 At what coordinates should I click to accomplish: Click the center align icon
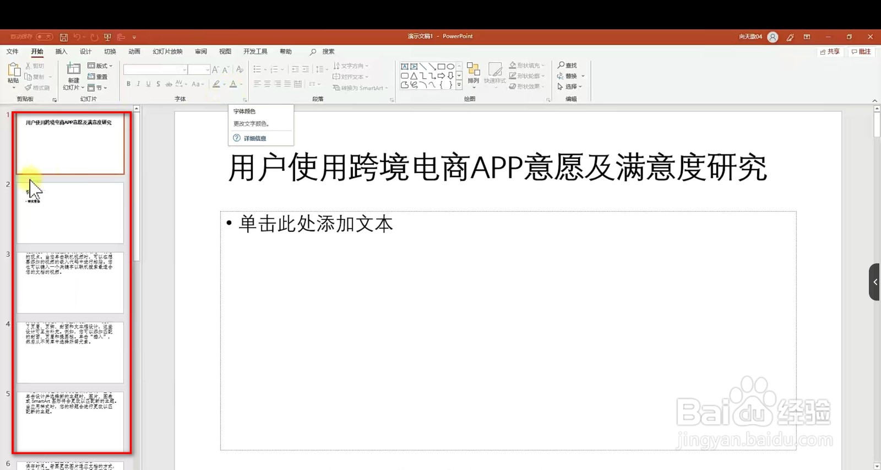[x=267, y=84]
